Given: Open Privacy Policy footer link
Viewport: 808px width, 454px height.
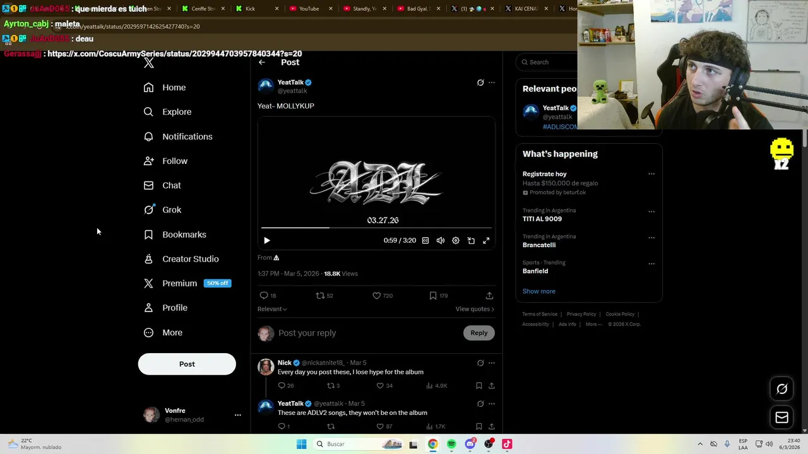Looking at the screenshot, I should (x=581, y=314).
